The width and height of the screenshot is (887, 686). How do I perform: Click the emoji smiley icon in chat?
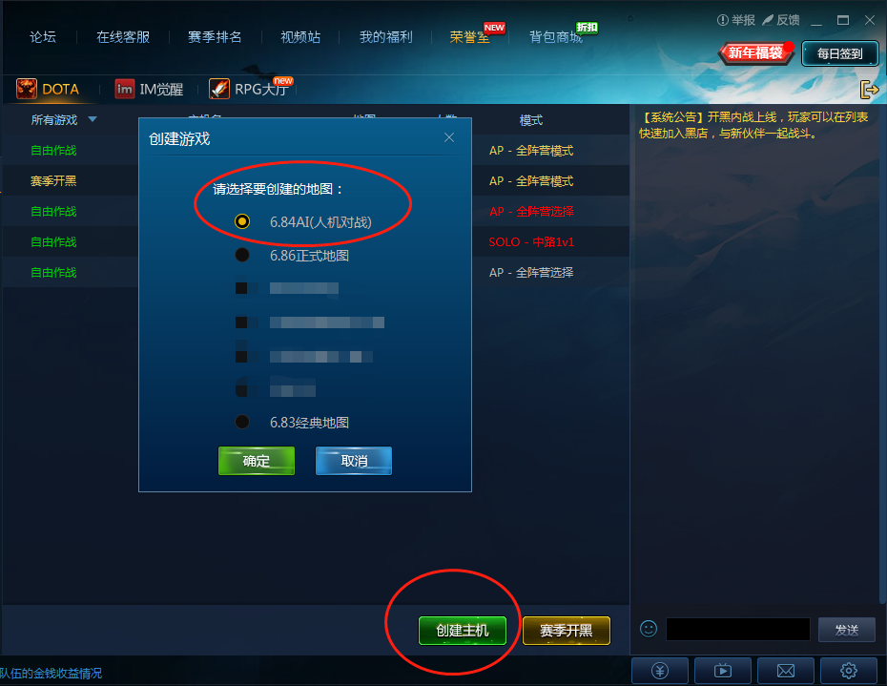tap(649, 629)
